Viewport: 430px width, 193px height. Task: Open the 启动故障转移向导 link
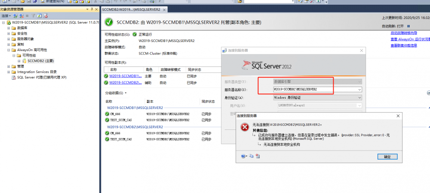tap(404, 33)
